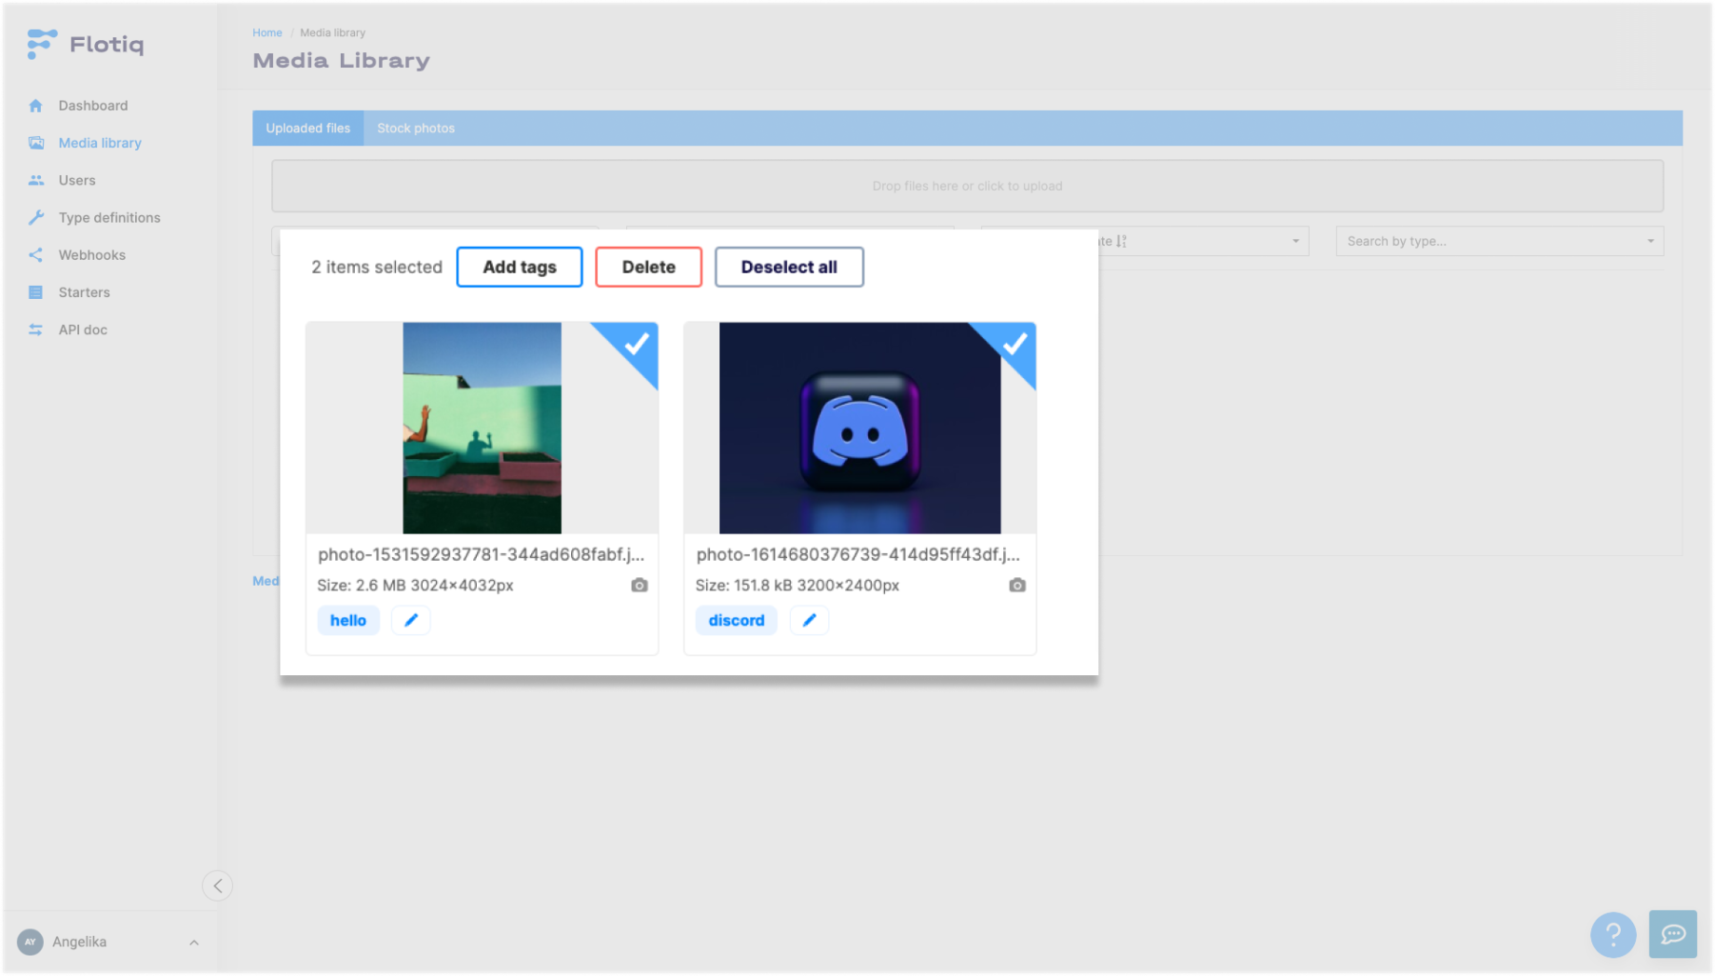Edit tags with pencil beside discord

coord(809,621)
